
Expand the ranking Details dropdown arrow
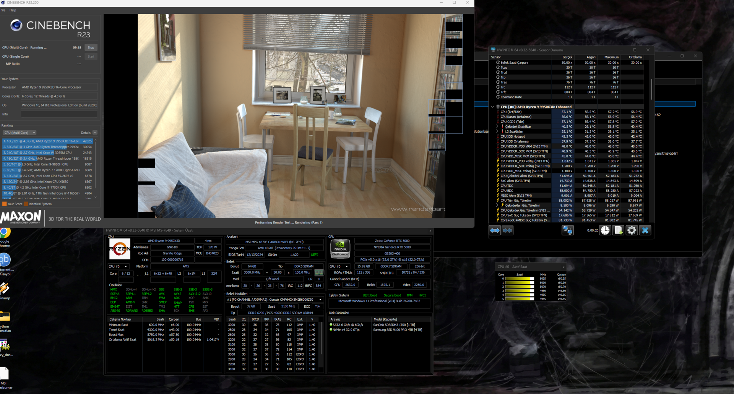95,133
